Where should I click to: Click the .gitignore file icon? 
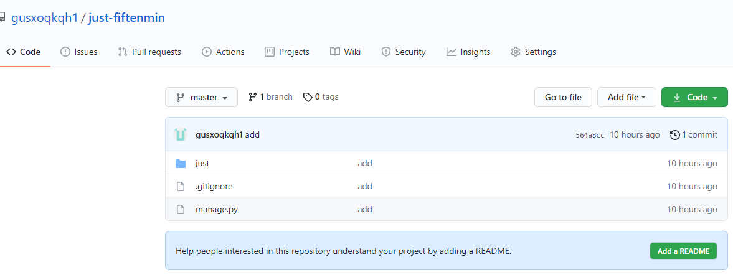[181, 187]
